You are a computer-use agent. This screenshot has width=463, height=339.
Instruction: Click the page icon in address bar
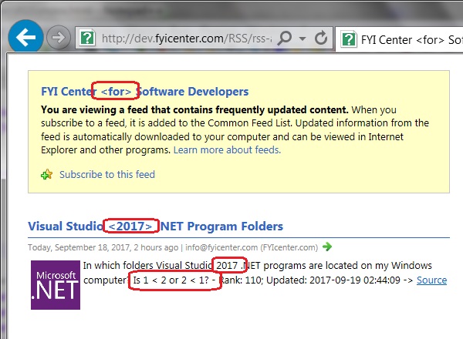coord(87,38)
